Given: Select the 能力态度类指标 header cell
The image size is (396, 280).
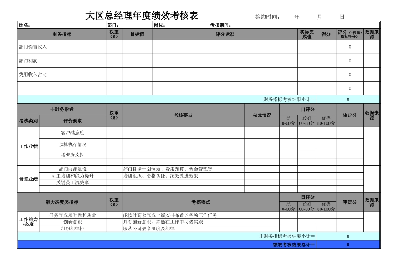Looking at the screenshot, I should point(62,202).
